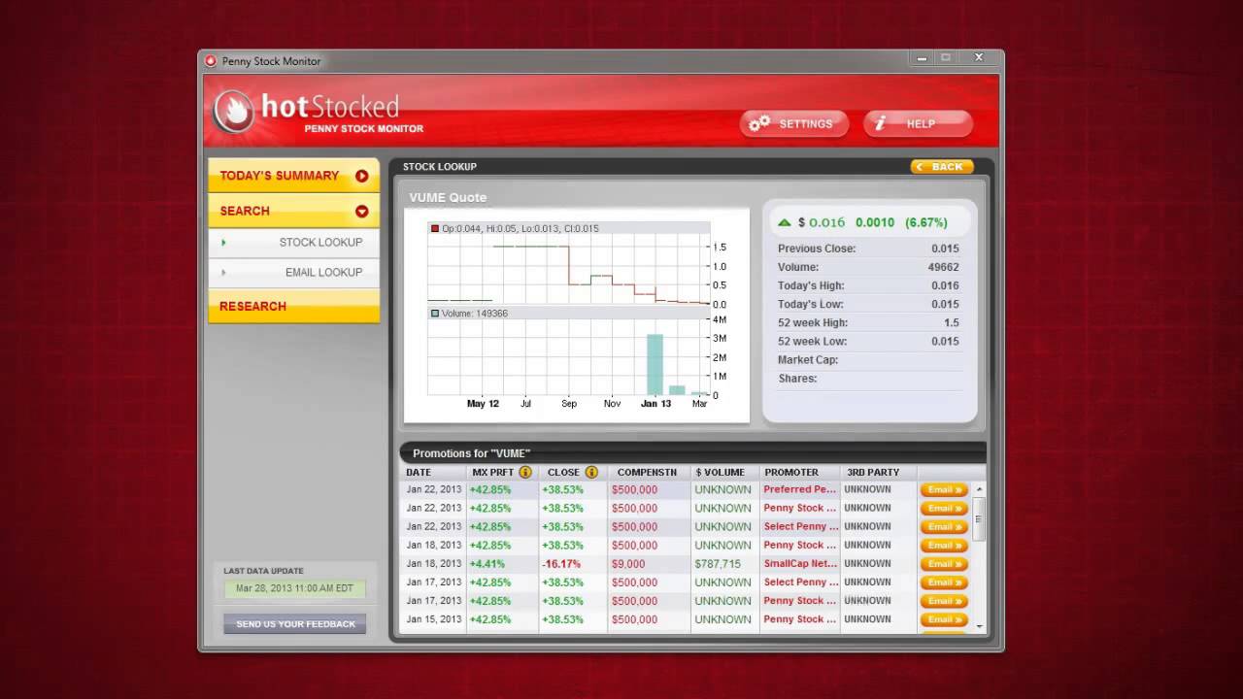Click the Penny Stock Monitor title bar icon

(x=211, y=61)
